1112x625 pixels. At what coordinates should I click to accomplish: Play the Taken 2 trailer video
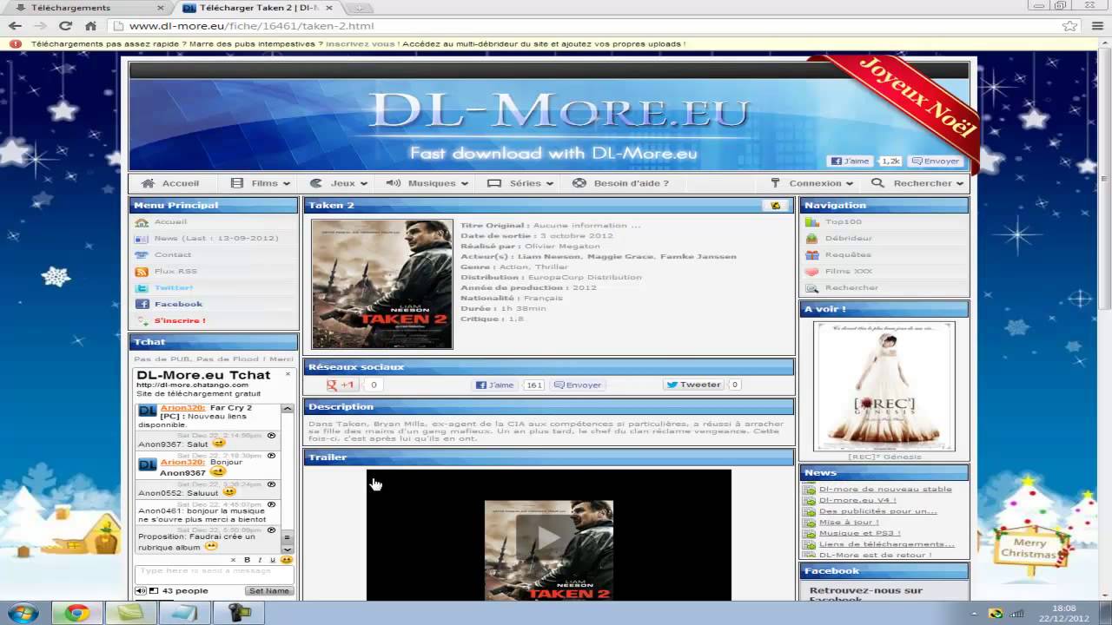pyautogui.click(x=548, y=537)
